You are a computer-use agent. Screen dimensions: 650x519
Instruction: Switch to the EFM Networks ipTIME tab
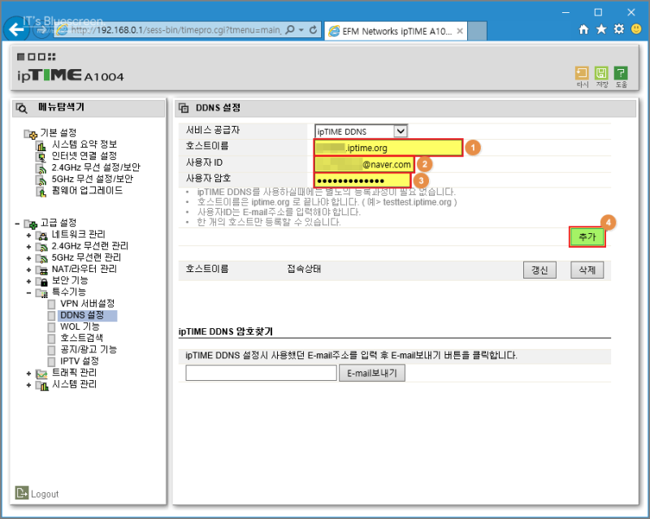tap(396, 31)
